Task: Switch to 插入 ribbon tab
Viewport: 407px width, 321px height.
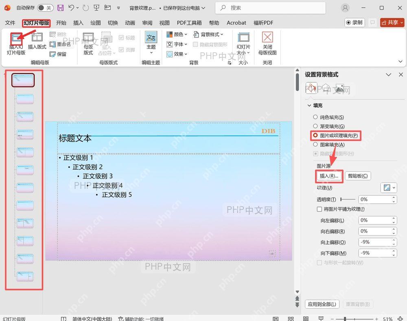Action: coord(78,23)
